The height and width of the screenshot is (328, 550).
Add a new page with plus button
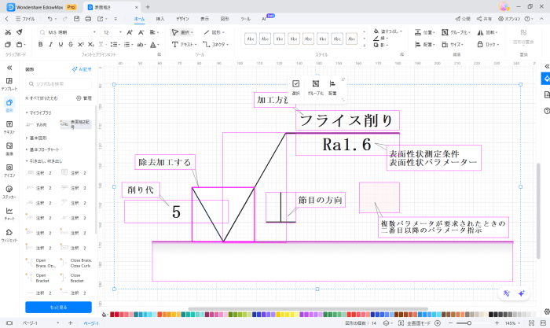(70, 323)
